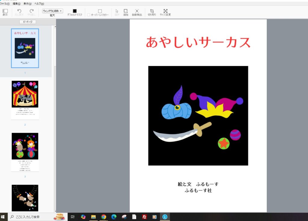Click the 17 ページ button
Image resolution: width=308 pixels, height=221 pixels.
point(28,22)
